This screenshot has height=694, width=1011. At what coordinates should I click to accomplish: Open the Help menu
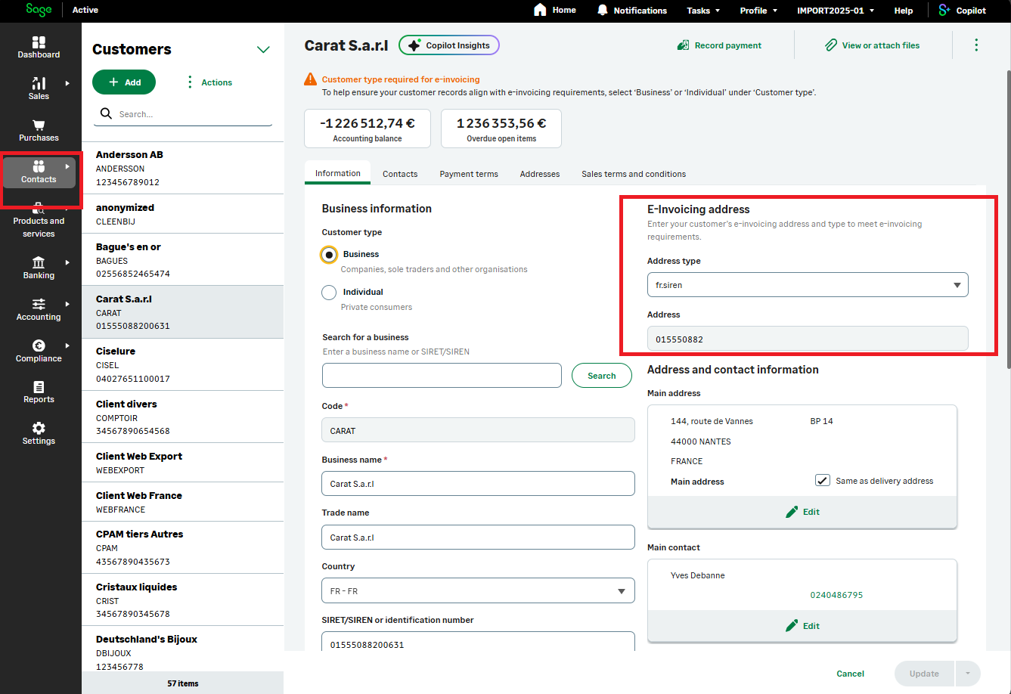click(904, 11)
